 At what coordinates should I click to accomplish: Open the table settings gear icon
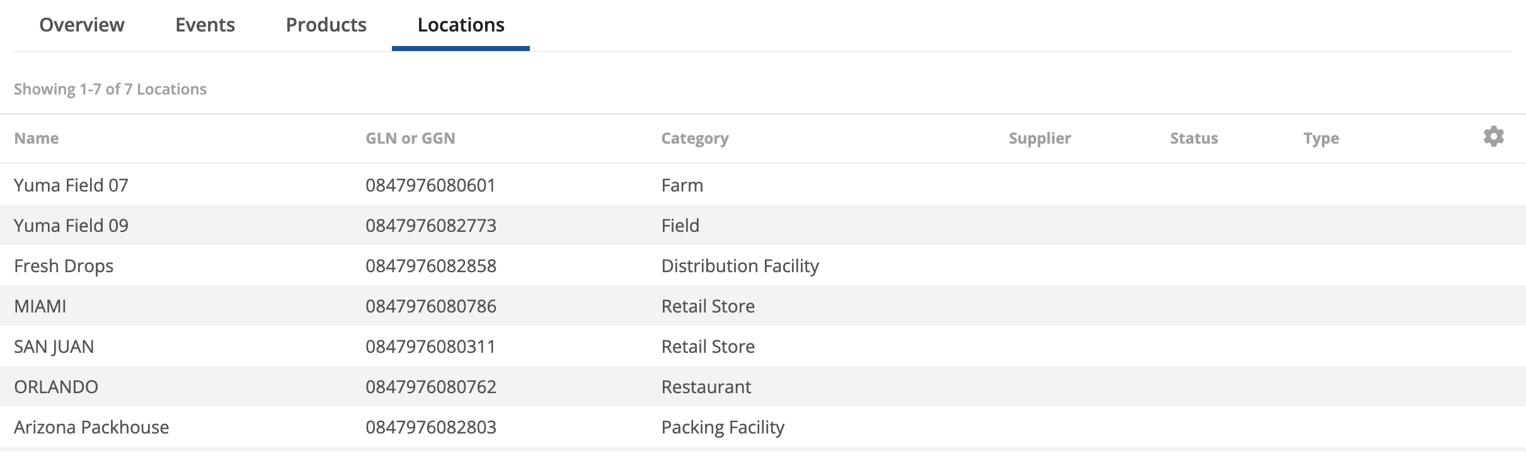[x=1493, y=137]
